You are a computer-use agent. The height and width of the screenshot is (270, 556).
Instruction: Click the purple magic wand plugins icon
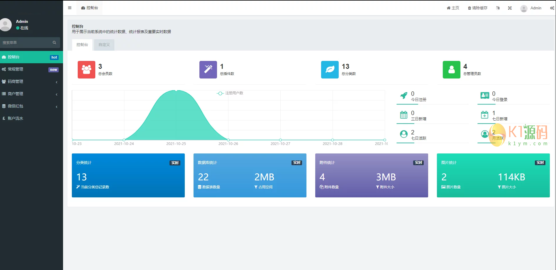pos(208,70)
